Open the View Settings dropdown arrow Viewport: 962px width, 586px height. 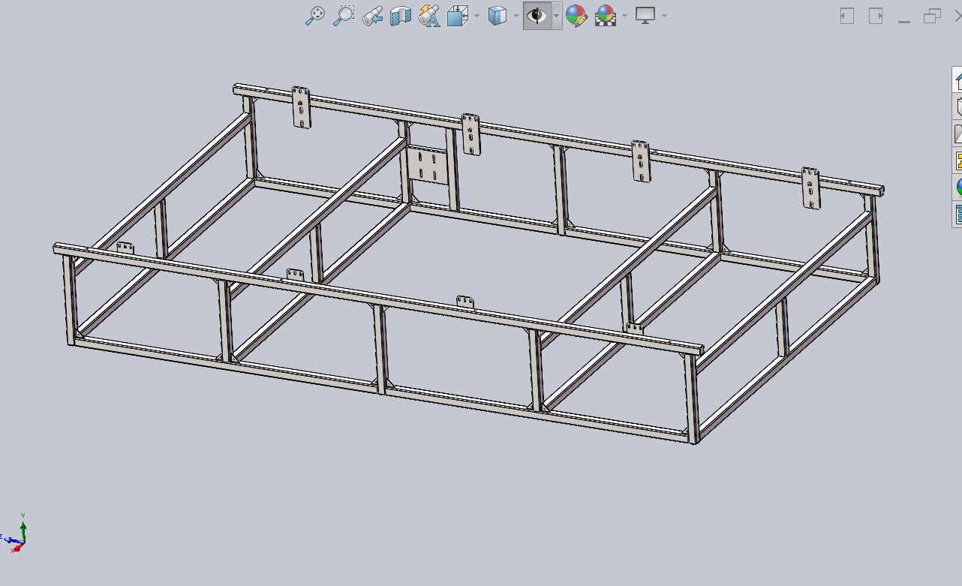coord(664,16)
